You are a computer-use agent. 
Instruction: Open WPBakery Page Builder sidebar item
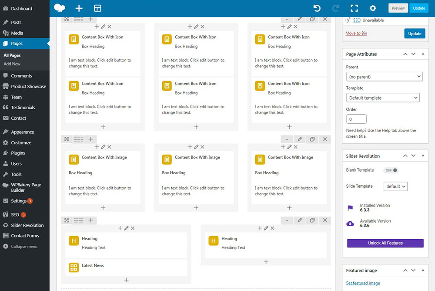[25, 187]
